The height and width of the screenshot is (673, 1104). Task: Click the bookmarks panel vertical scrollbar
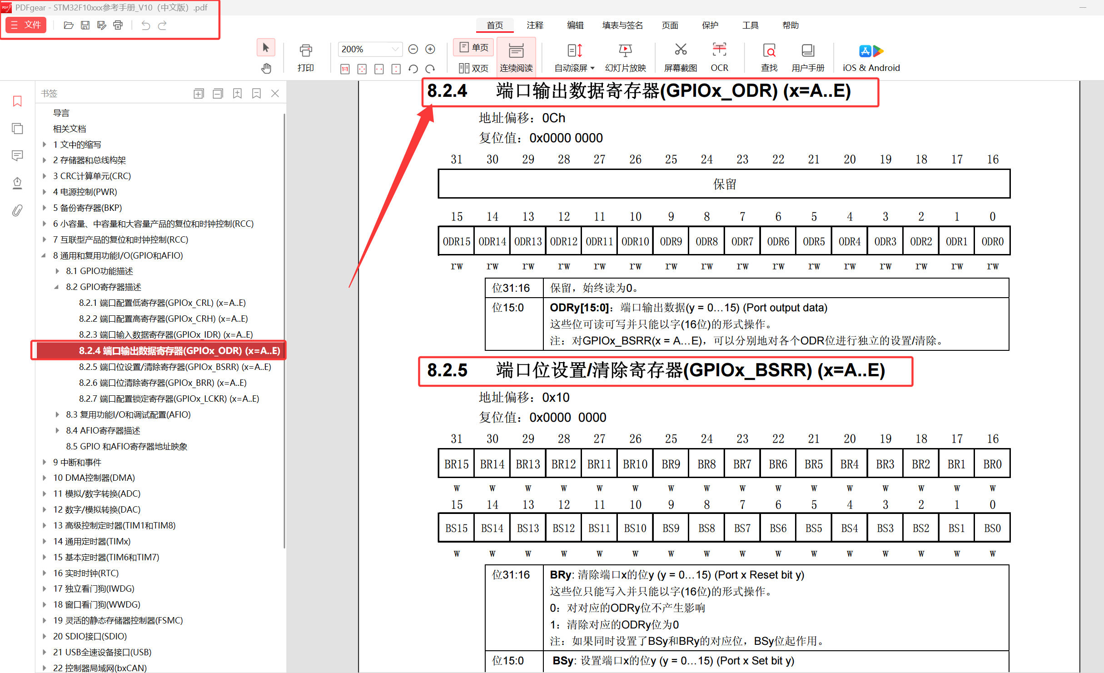[x=284, y=331]
